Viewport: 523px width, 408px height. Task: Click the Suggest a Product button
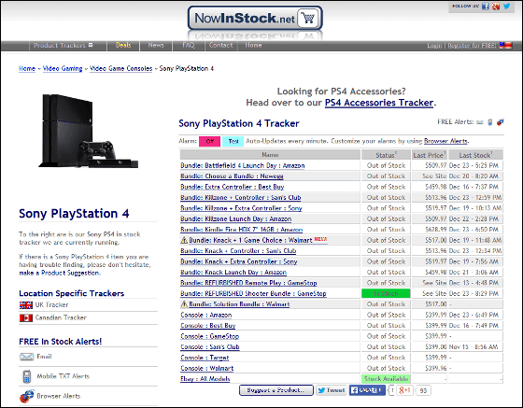pos(276,390)
